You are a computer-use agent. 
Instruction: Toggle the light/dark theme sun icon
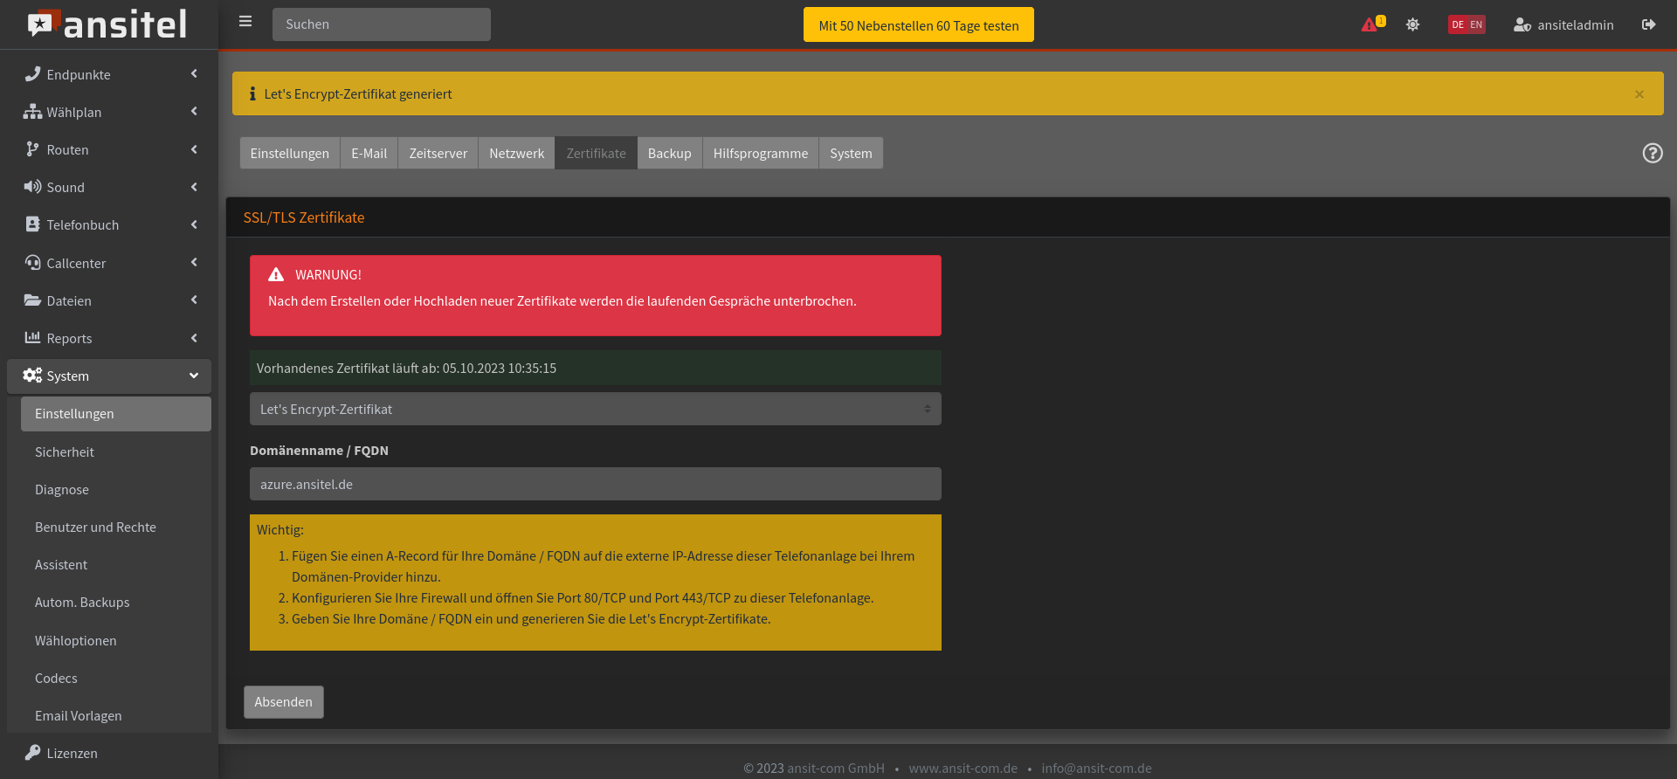(1412, 24)
